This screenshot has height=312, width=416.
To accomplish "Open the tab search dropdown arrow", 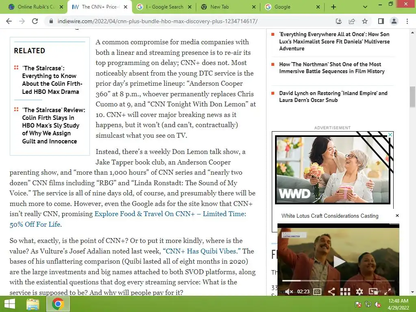I will tap(365, 7).
